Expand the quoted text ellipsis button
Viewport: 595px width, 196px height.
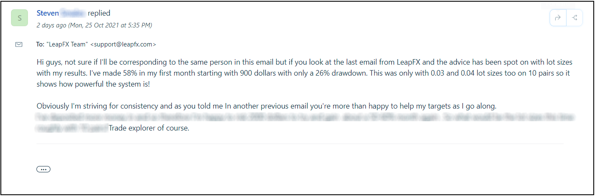(x=43, y=169)
